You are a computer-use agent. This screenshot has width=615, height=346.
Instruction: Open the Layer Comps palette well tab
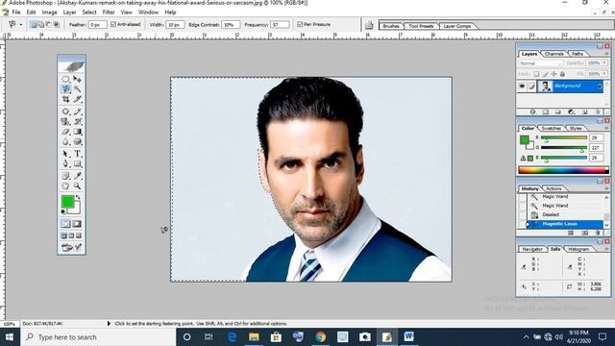point(457,26)
